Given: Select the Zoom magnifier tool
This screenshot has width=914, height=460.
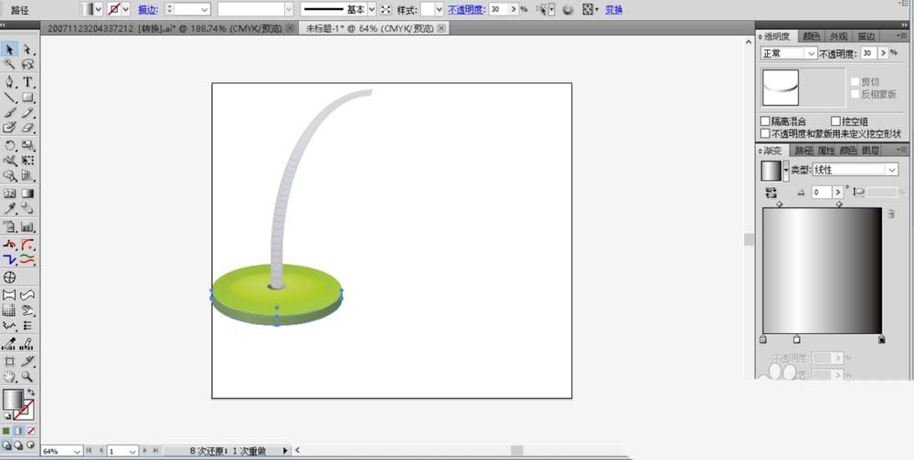Looking at the screenshot, I should [27, 376].
